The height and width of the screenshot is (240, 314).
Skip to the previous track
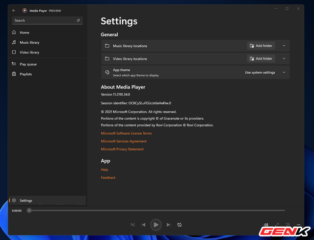[x=143, y=225]
